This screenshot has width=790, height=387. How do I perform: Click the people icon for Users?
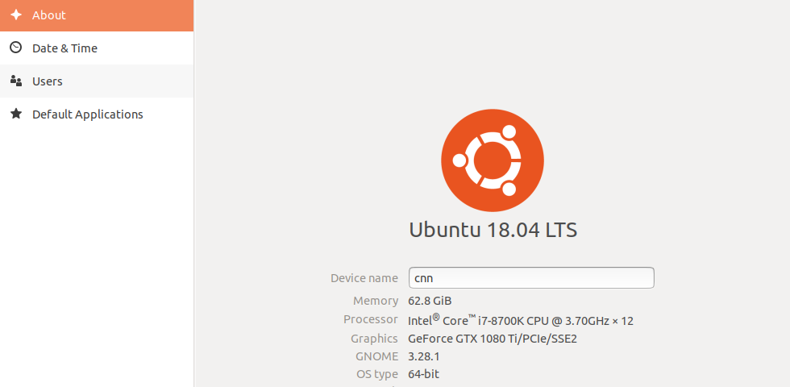[16, 81]
